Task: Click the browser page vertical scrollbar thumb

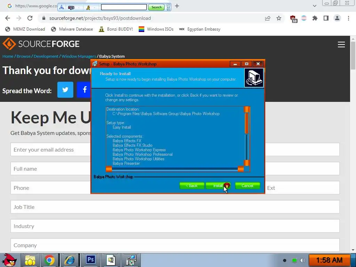Action: click(353, 56)
